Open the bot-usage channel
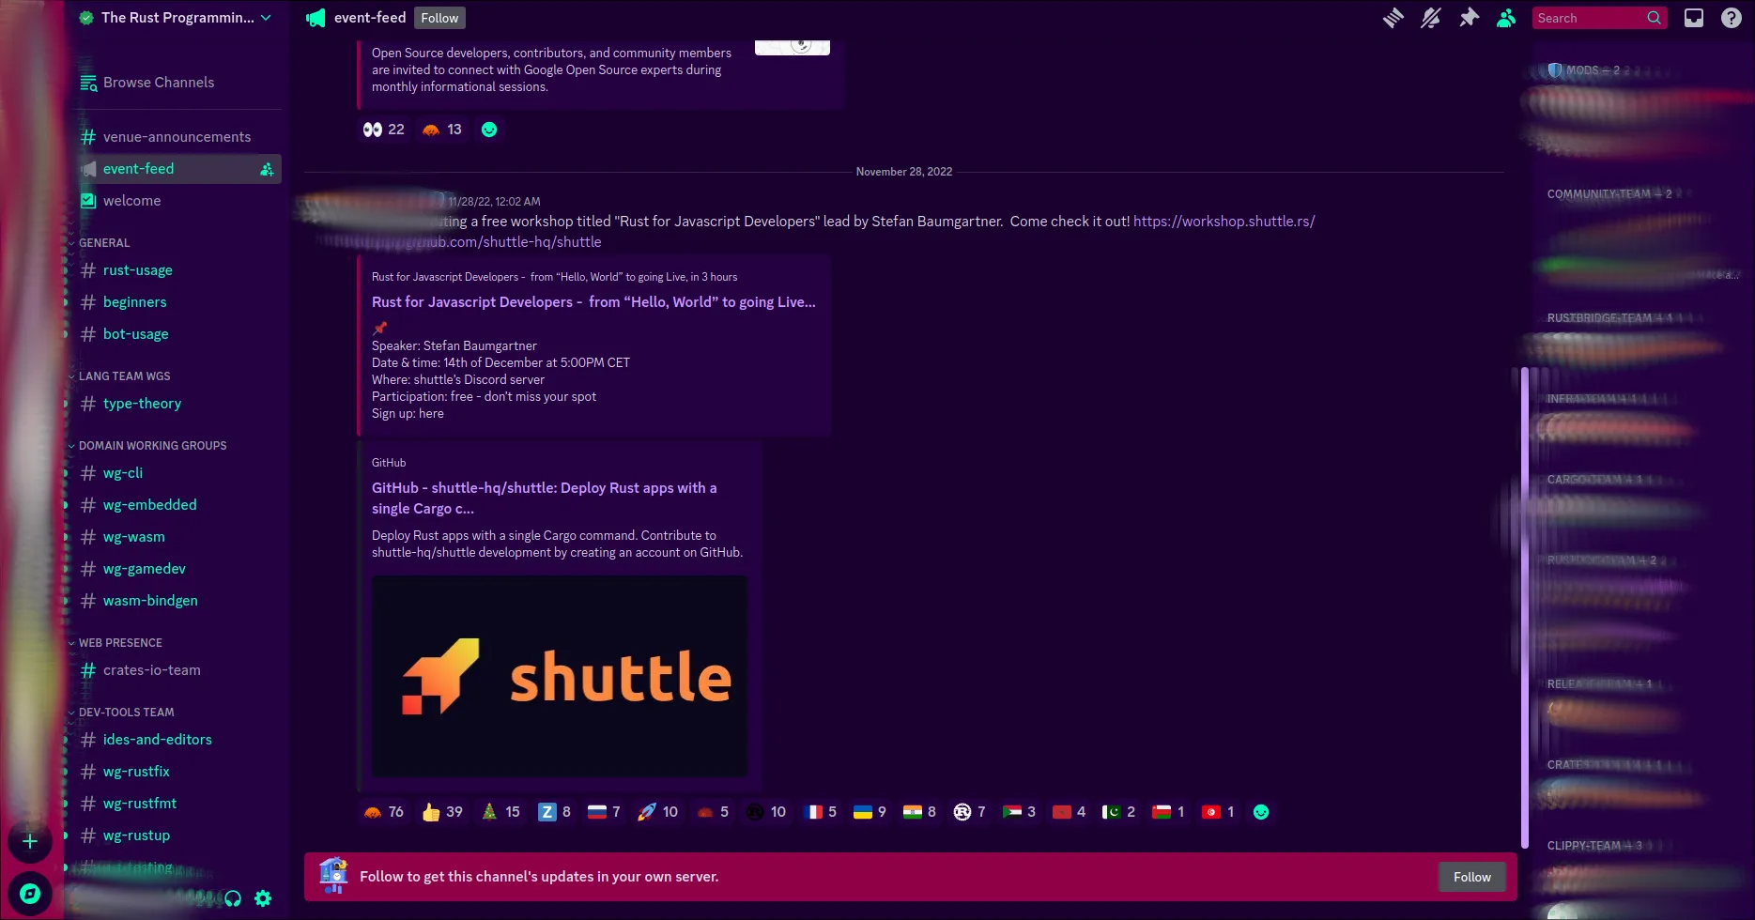This screenshot has height=920, width=1755. click(x=177, y=334)
